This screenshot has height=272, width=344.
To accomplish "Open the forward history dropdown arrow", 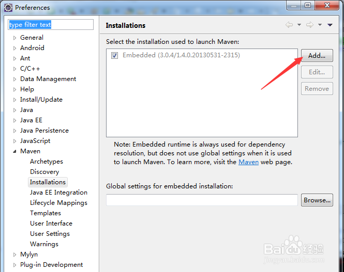I will click(320, 25).
